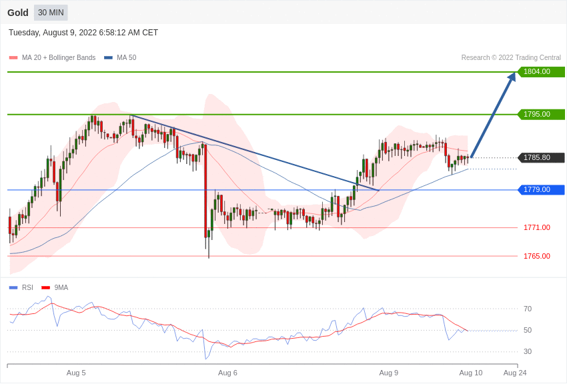The width and height of the screenshot is (567, 384).
Task: Click the green 1804.00 resistance price tag
Action: pos(542,71)
